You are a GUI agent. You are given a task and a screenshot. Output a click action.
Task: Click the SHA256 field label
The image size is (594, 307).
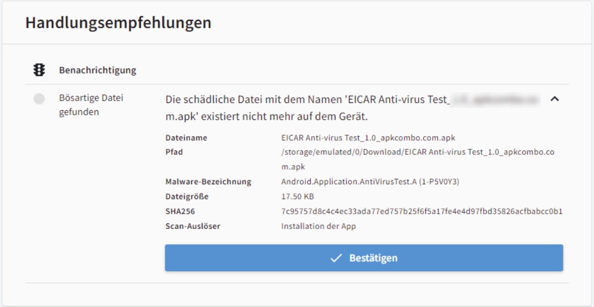click(x=180, y=211)
